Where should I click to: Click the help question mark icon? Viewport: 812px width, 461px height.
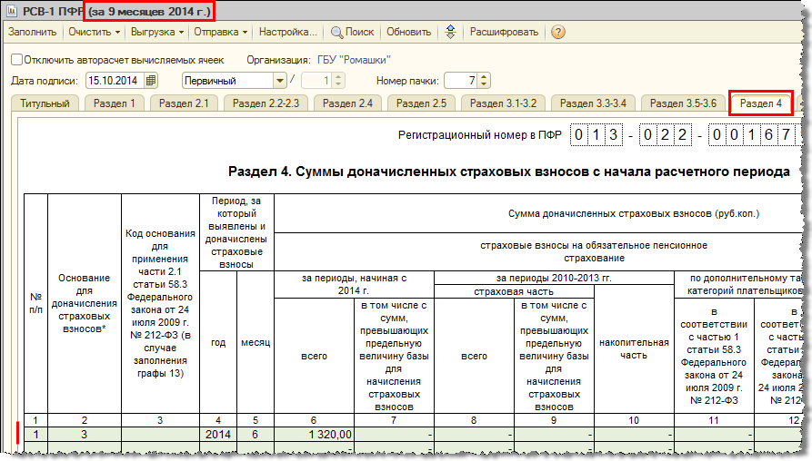coord(557,32)
